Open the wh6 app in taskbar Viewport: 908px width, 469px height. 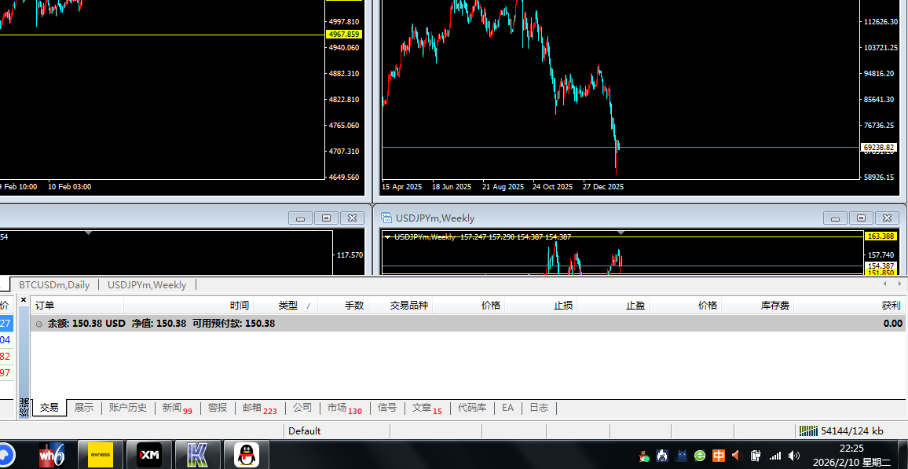[x=52, y=455]
